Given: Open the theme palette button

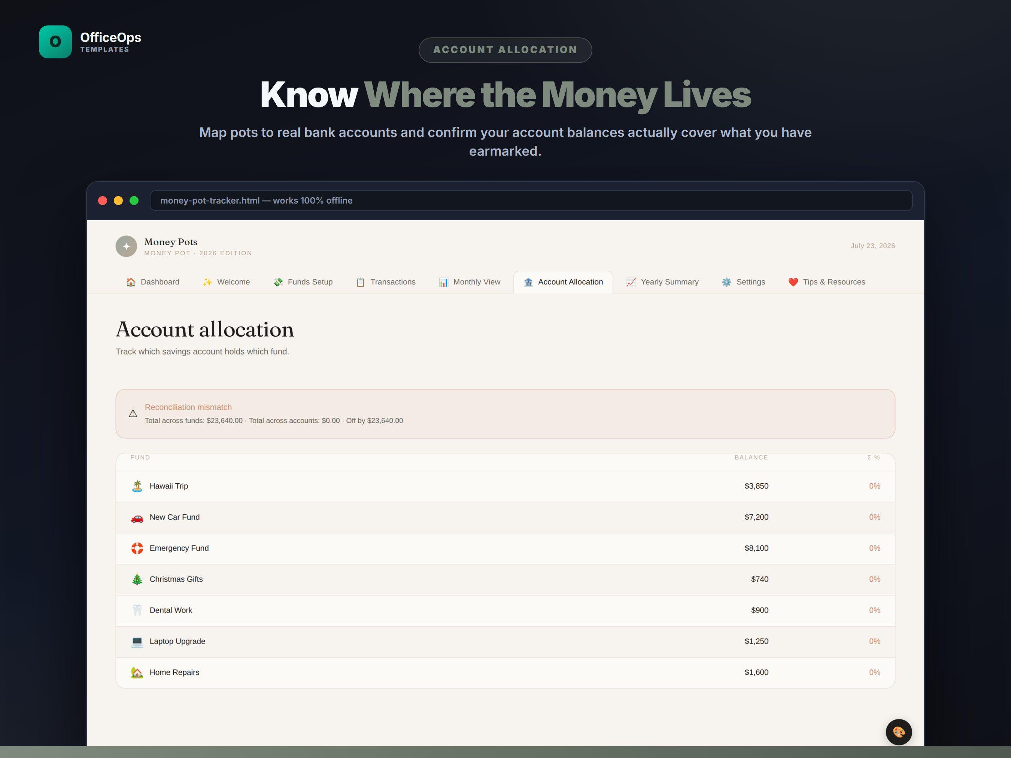Looking at the screenshot, I should 899,732.
